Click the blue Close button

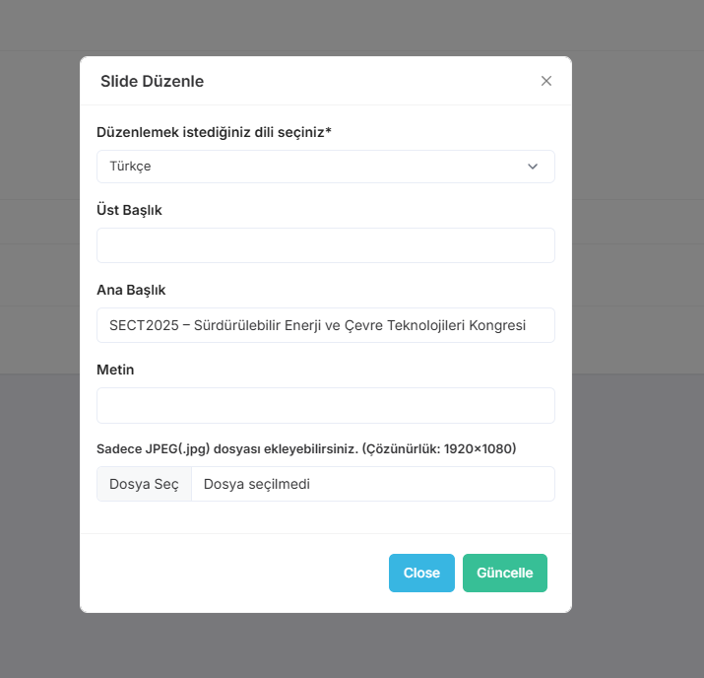(421, 573)
